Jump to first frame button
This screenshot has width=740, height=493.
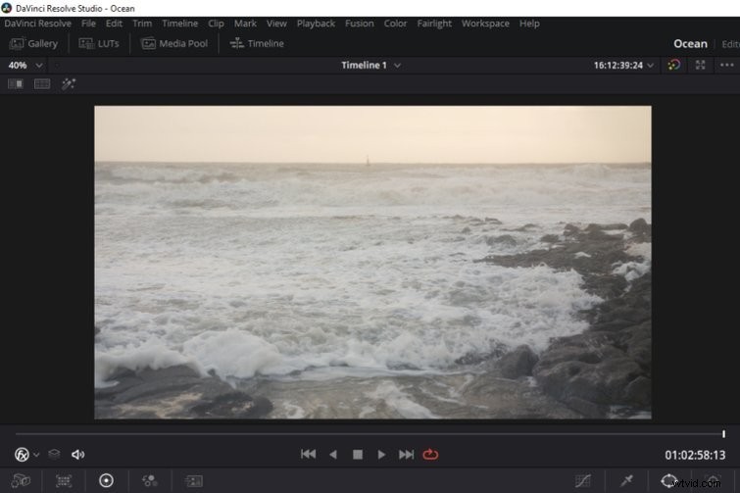click(308, 455)
